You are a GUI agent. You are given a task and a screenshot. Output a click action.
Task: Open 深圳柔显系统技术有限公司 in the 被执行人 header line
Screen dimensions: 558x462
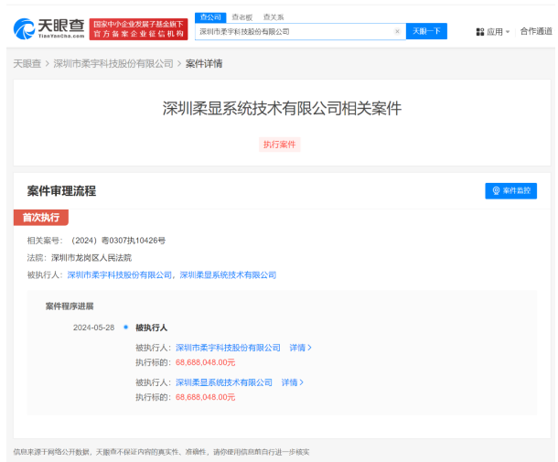[x=228, y=275]
